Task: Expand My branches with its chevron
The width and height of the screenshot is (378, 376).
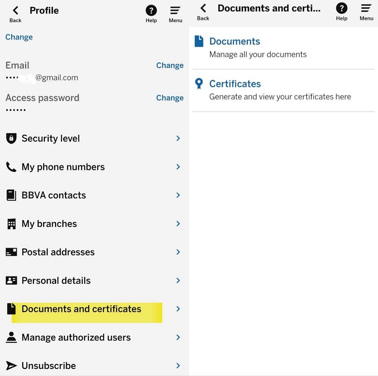Action: pyautogui.click(x=178, y=224)
